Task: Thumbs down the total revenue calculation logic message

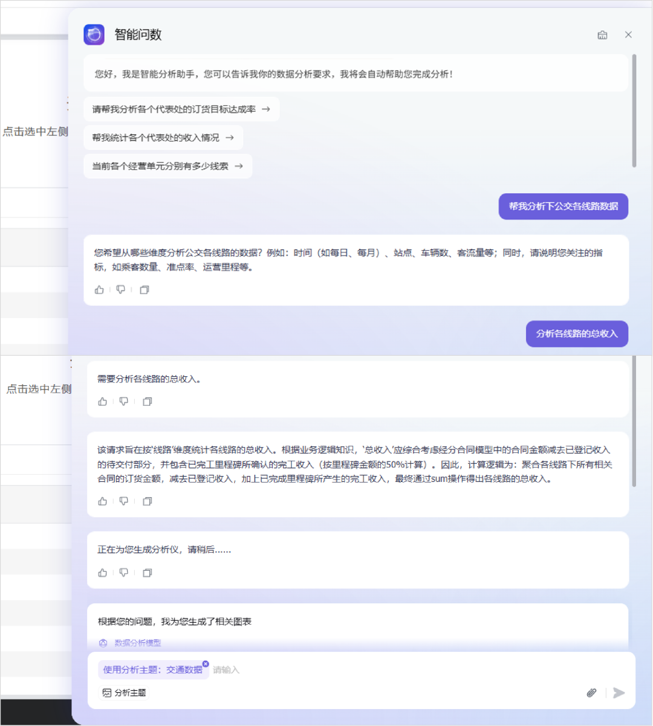Action: click(123, 501)
